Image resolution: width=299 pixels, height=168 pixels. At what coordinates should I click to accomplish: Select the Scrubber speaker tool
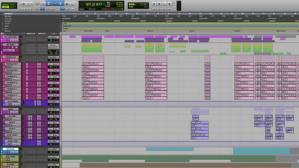tap(67, 3)
